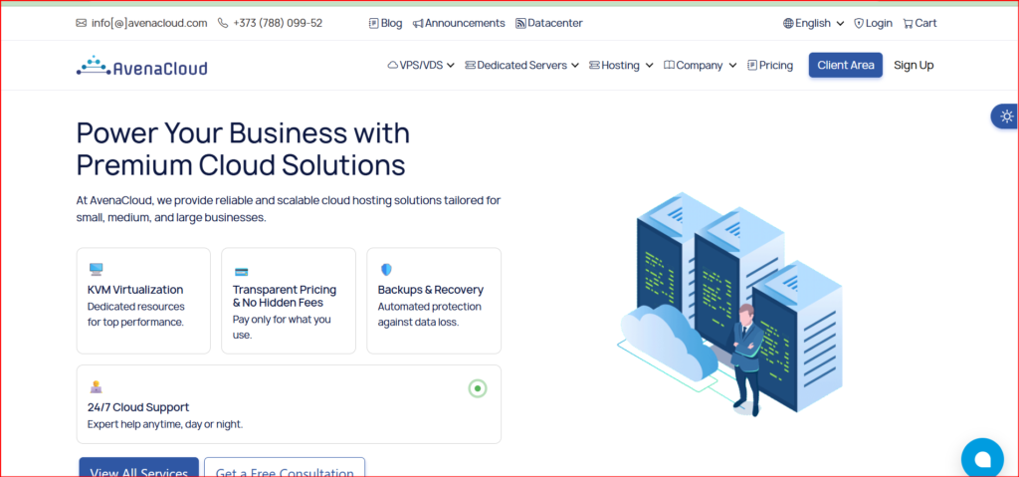Open the live chat bubble
Image resolution: width=1019 pixels, height=477 pixels.
pyautogui.click(x=982, y=458)
